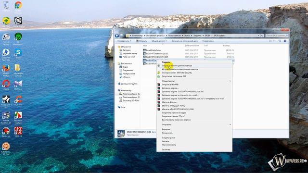This screenshot has height=173, width=308.
Task: Open Google Chrome from the desktop
Action: (x=18, y=5)
